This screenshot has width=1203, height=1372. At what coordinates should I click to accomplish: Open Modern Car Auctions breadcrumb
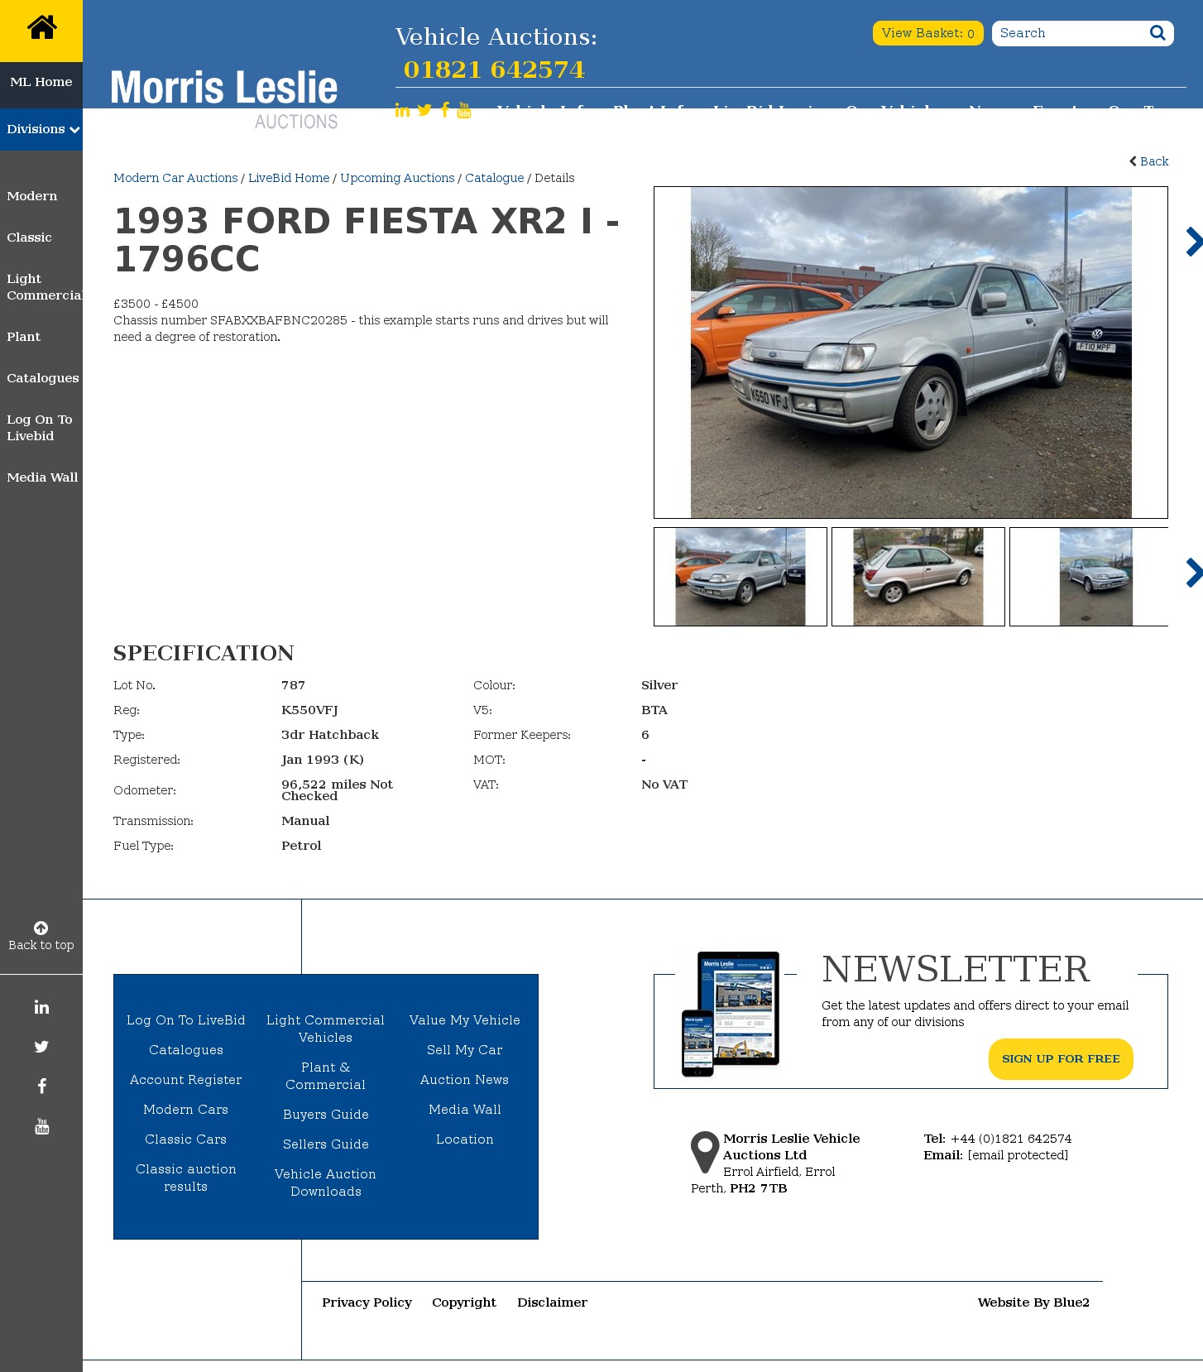click(x=175, y=178)
